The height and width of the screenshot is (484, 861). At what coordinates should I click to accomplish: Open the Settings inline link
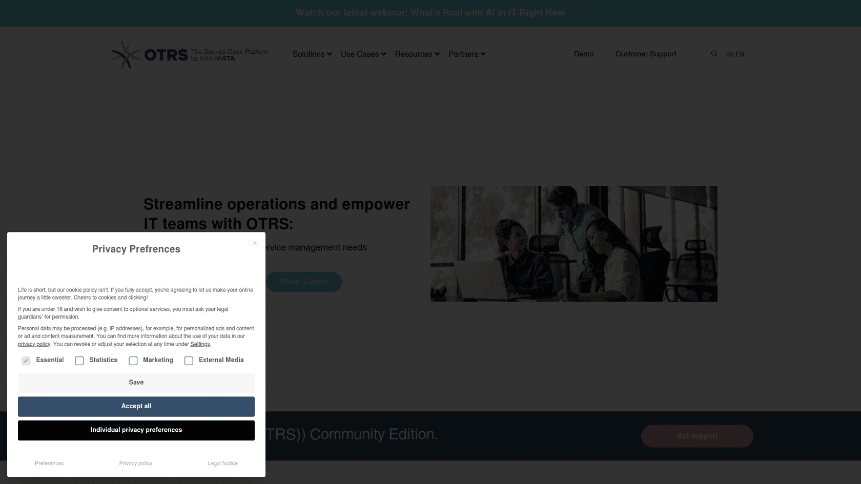point(200,344)
